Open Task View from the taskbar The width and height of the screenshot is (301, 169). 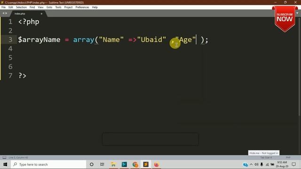(102, 164)
